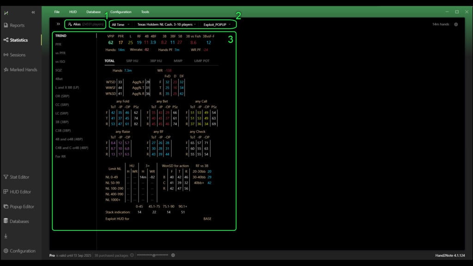The height and width of the screenshot is (266, 473).
Task: Click the Databases stack icon
Action: [6, 221]
